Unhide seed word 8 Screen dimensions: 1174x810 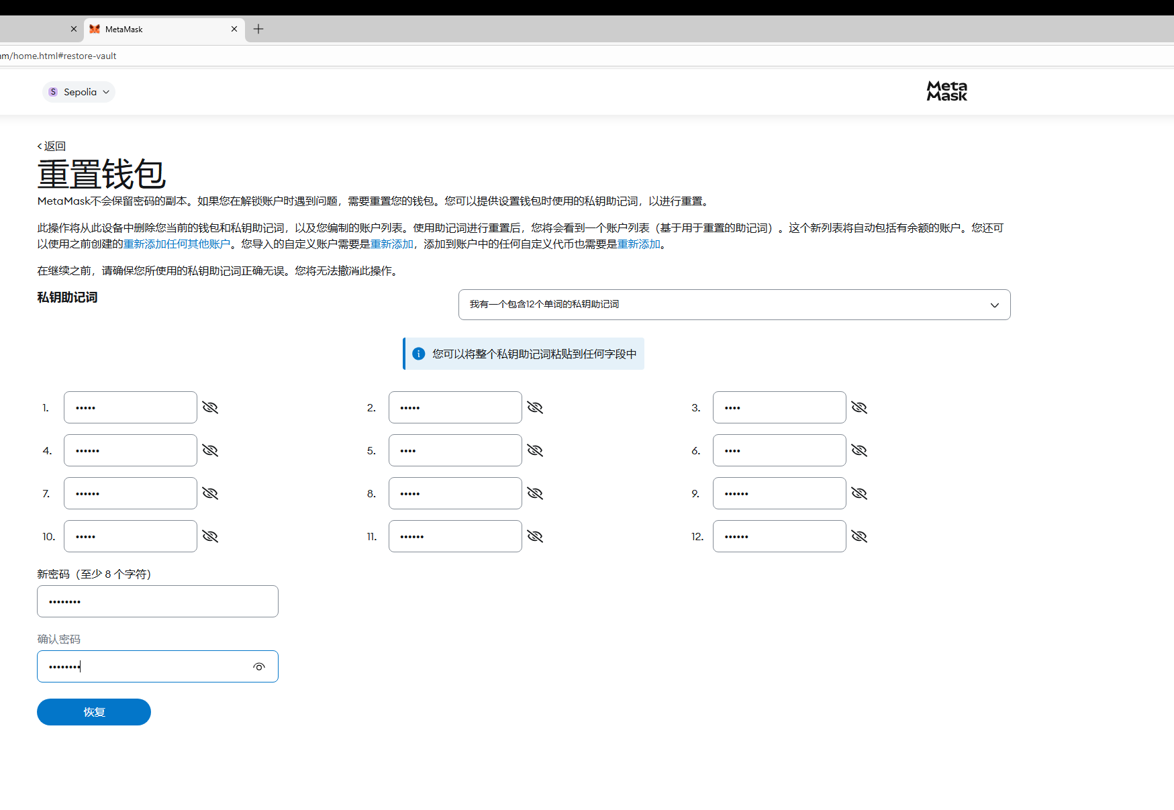pyautogui.click(x=535, y=493)
